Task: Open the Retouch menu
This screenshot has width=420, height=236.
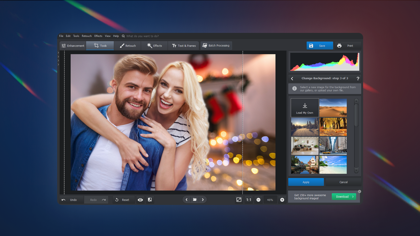Action: 87,36
